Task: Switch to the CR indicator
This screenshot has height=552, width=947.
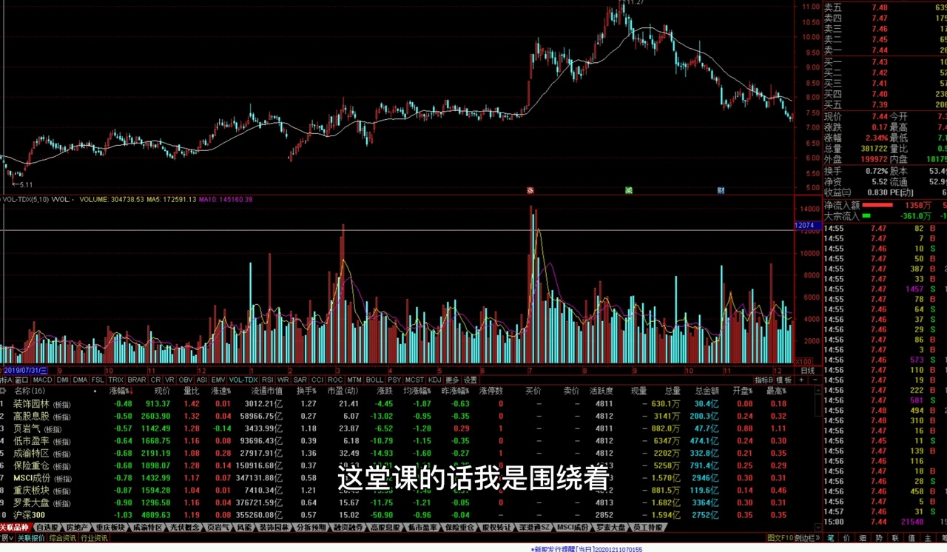Action: [x=155, y=380]
